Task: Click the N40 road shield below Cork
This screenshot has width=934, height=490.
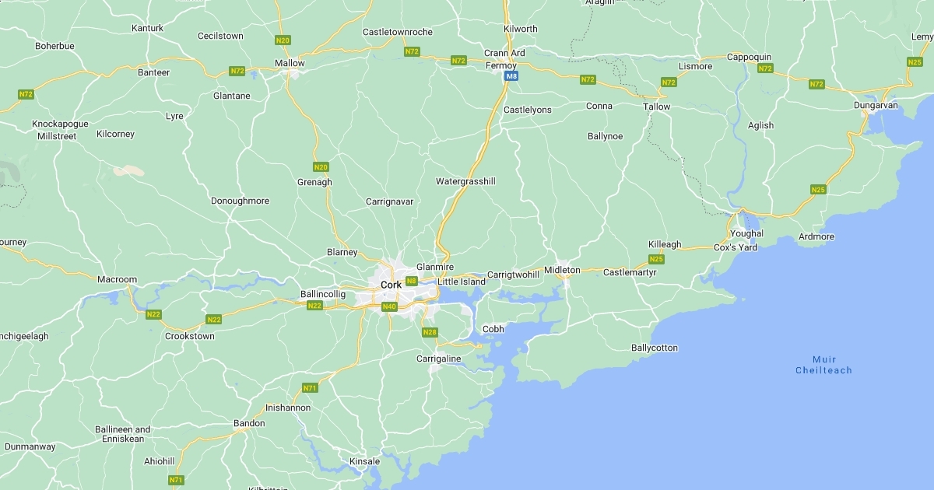Action: pyautogui.click(x=390, y=306)
